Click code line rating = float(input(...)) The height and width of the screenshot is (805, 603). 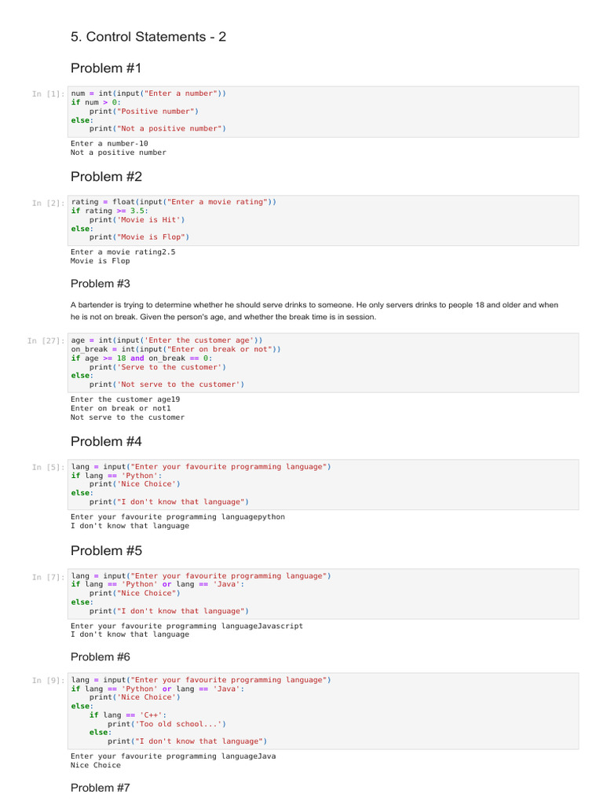(174, 202)
